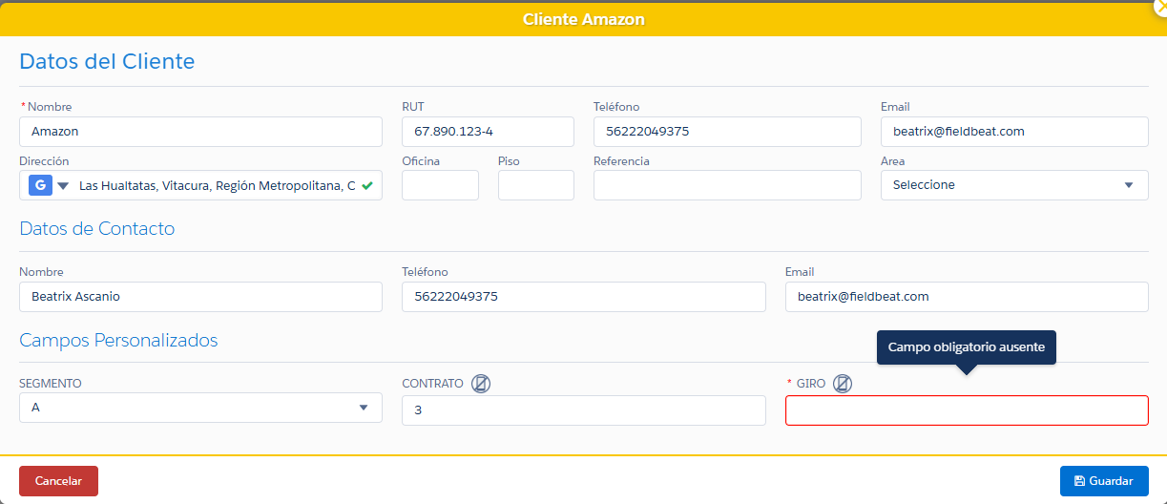
Task: Click the Datos del Cliente heading
Action: pyautogui.click(x=107, y=61)
